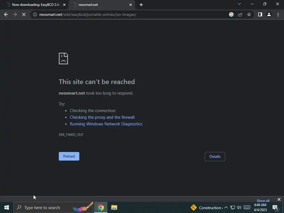Stop loading the page
This screenshot has width=284, height=213.
[24, 14]
